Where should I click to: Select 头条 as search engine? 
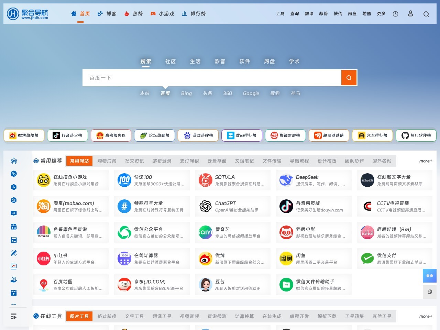[208, 93]
